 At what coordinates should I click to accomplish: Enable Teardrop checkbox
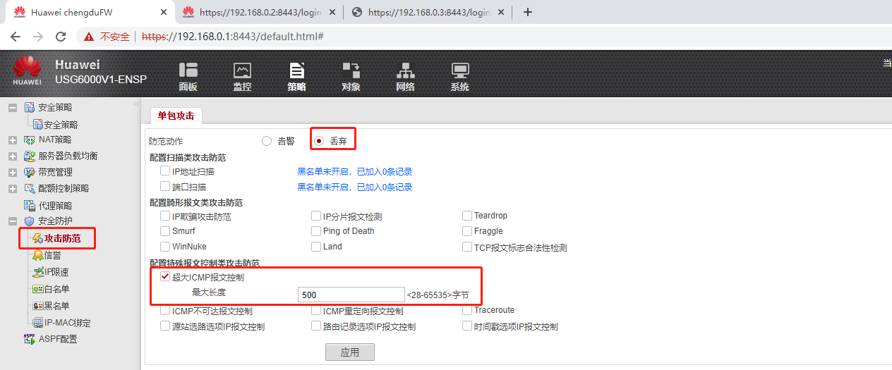(x=467, y=215)
